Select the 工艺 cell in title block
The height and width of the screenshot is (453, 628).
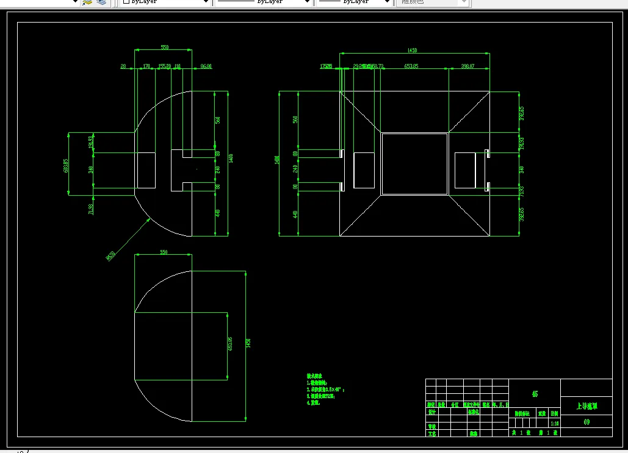pos(431,433)
